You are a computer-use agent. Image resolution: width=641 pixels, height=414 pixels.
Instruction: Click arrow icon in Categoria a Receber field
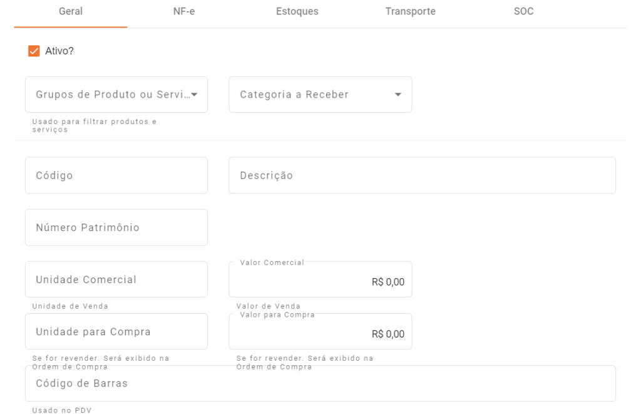398,95
